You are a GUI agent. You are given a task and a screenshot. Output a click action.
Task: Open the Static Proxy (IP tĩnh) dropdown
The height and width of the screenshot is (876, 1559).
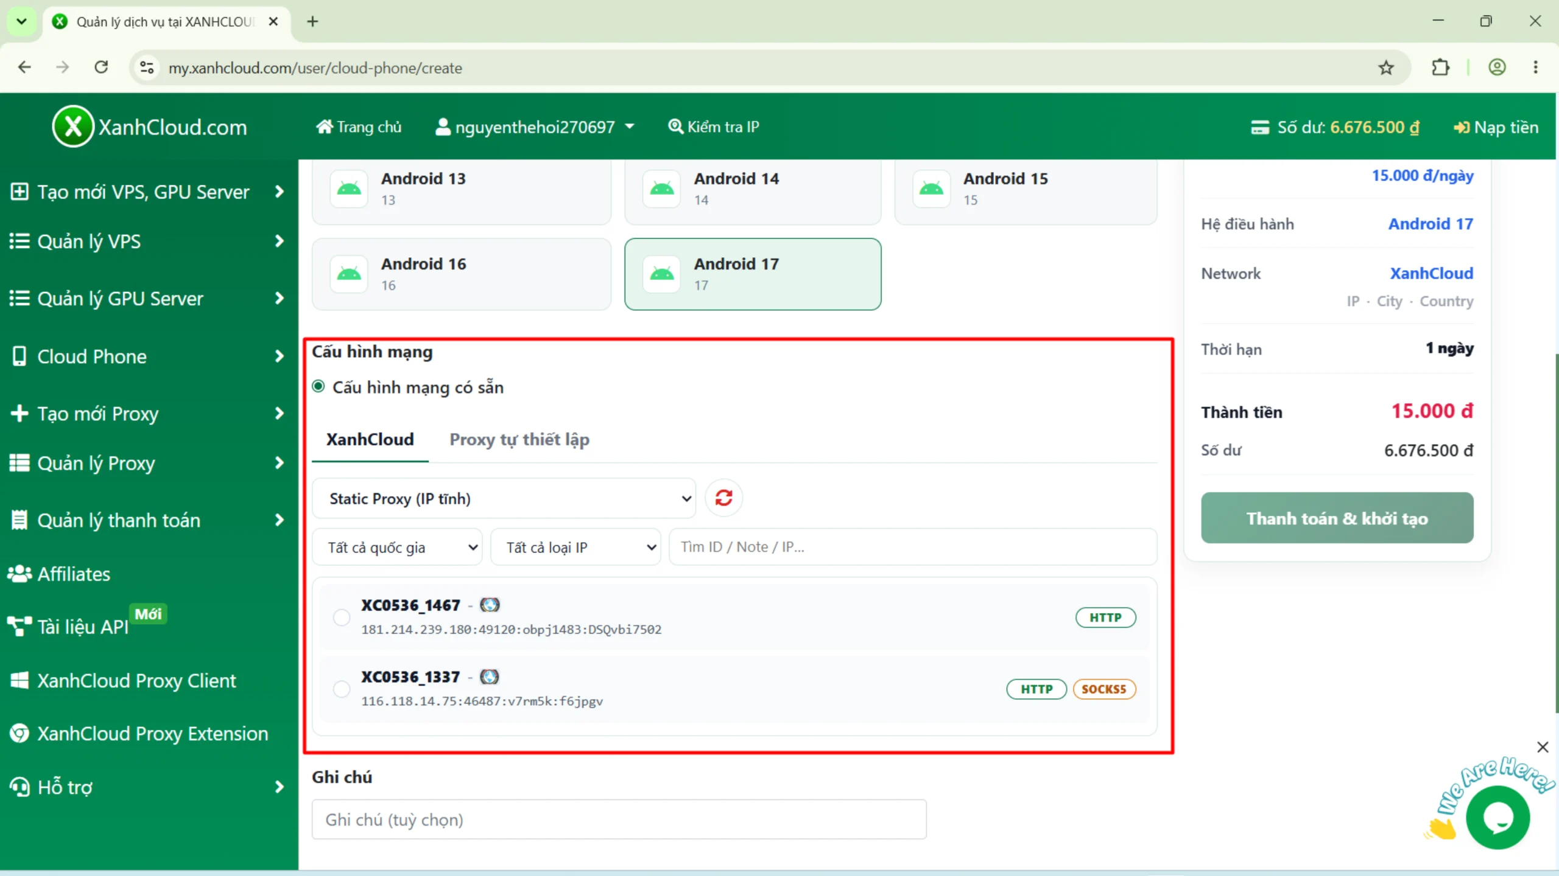(x=504, y=498)
